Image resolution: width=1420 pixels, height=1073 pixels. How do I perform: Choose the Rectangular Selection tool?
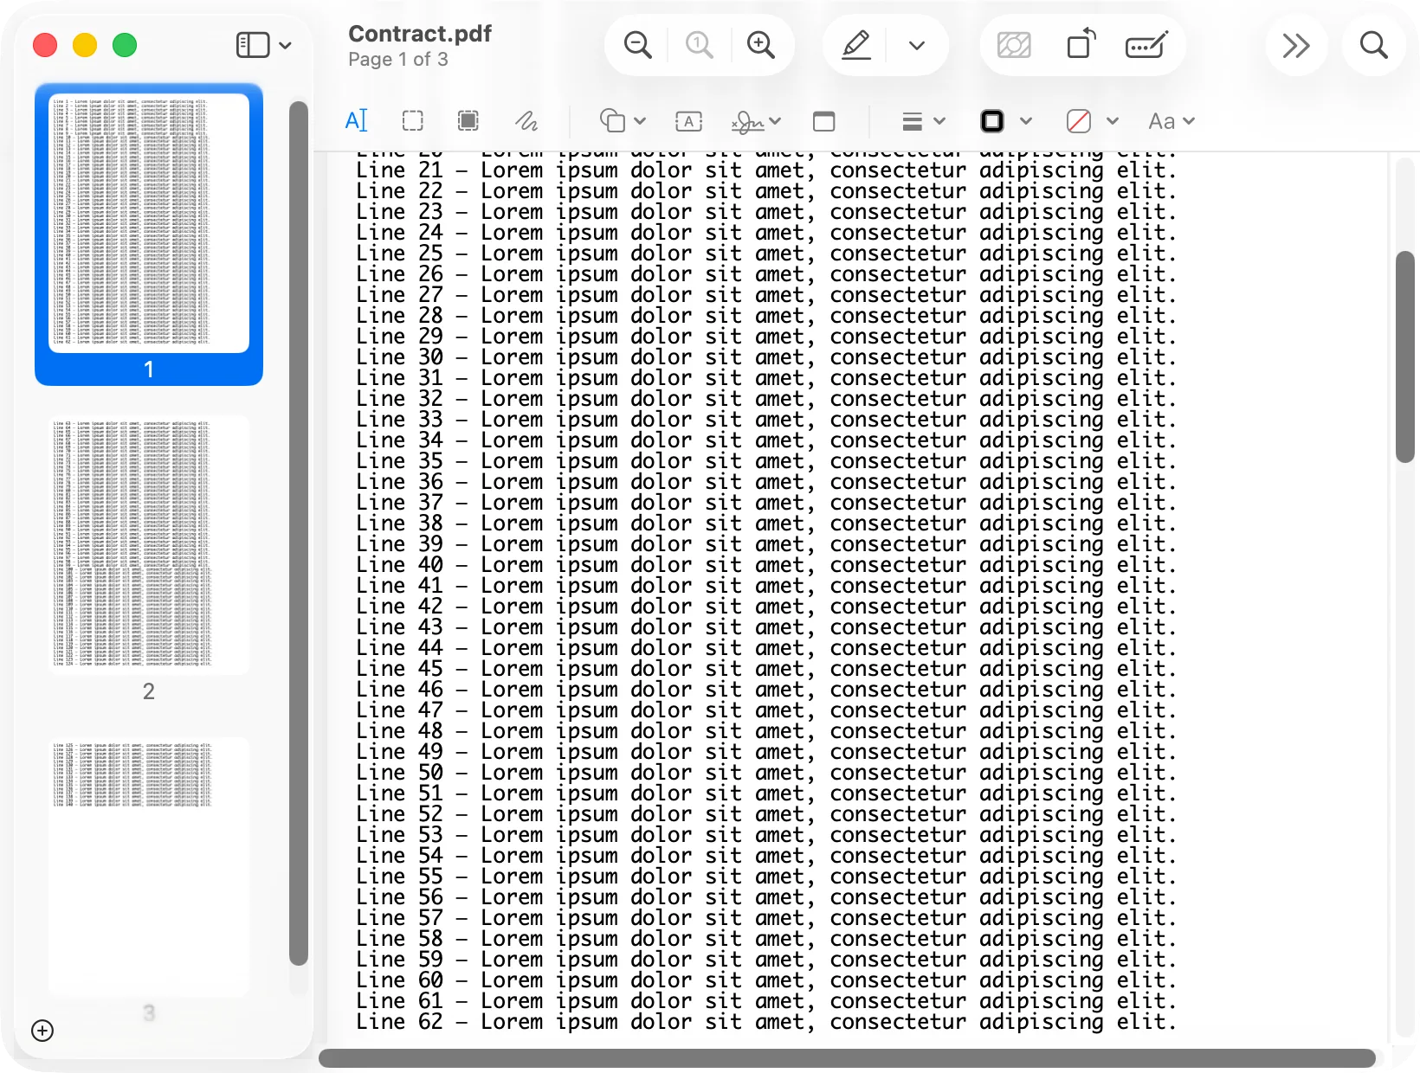click(413, 121)
